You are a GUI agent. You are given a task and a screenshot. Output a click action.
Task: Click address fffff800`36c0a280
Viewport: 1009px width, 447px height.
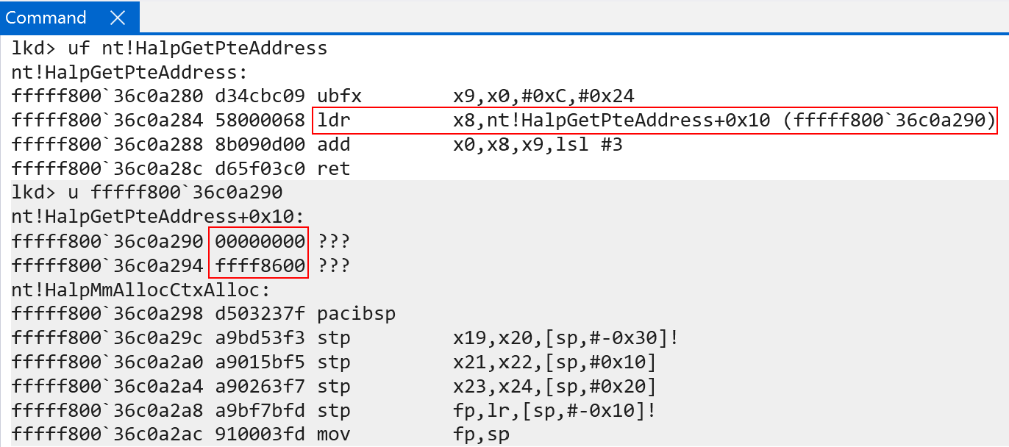[107, 97]
